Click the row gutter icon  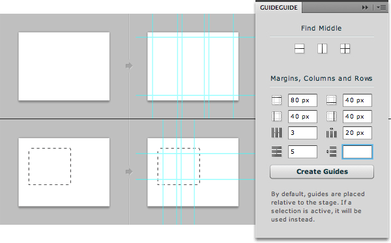pyautogui.click(x=332, y=152)
